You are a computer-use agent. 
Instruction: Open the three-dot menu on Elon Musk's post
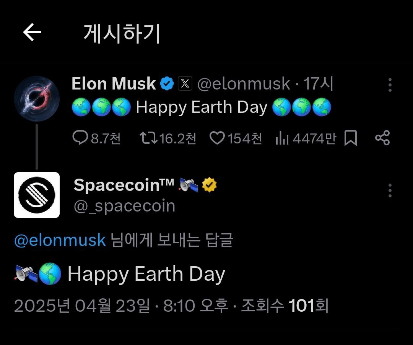point(390,85)
